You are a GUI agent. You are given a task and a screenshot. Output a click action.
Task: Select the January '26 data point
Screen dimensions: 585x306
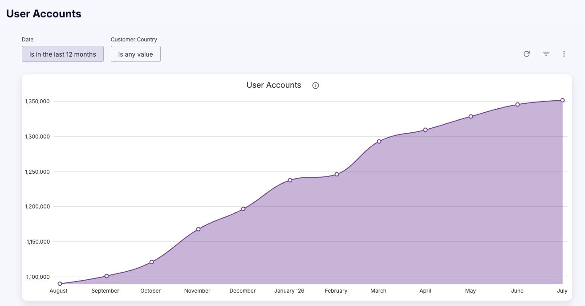(x=290, y=180)
